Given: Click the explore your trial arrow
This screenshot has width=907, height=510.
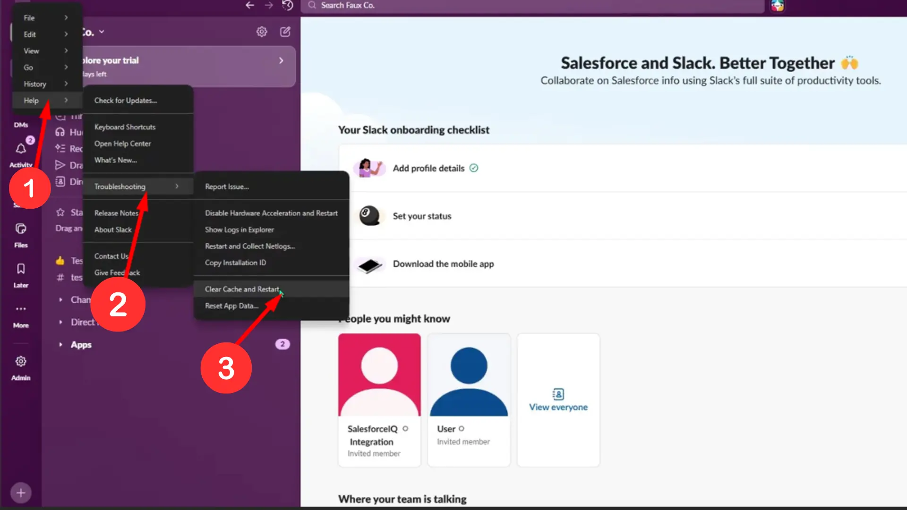Looking at the screenshot, I should (281, 60).
